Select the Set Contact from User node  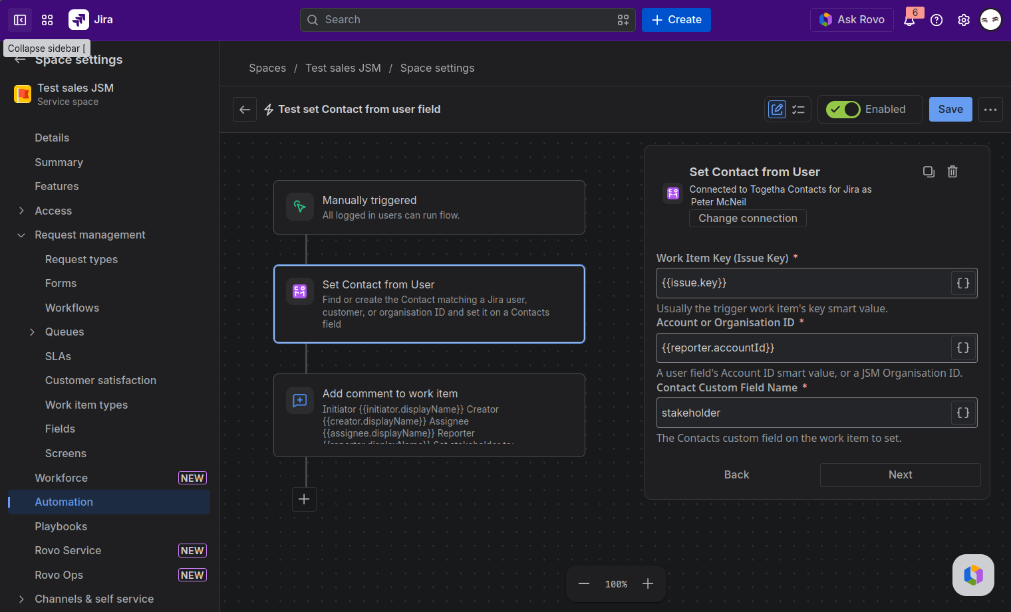429,304
